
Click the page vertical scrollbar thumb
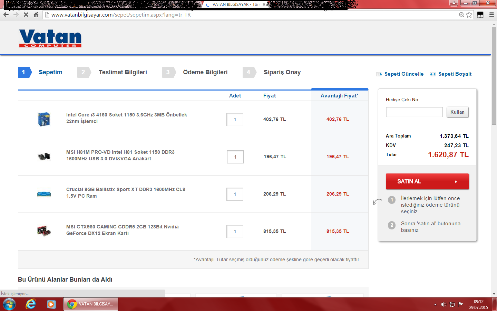pos(494,75)
